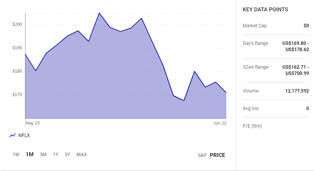
Task: Select the 1M time range
Action: 30,155
